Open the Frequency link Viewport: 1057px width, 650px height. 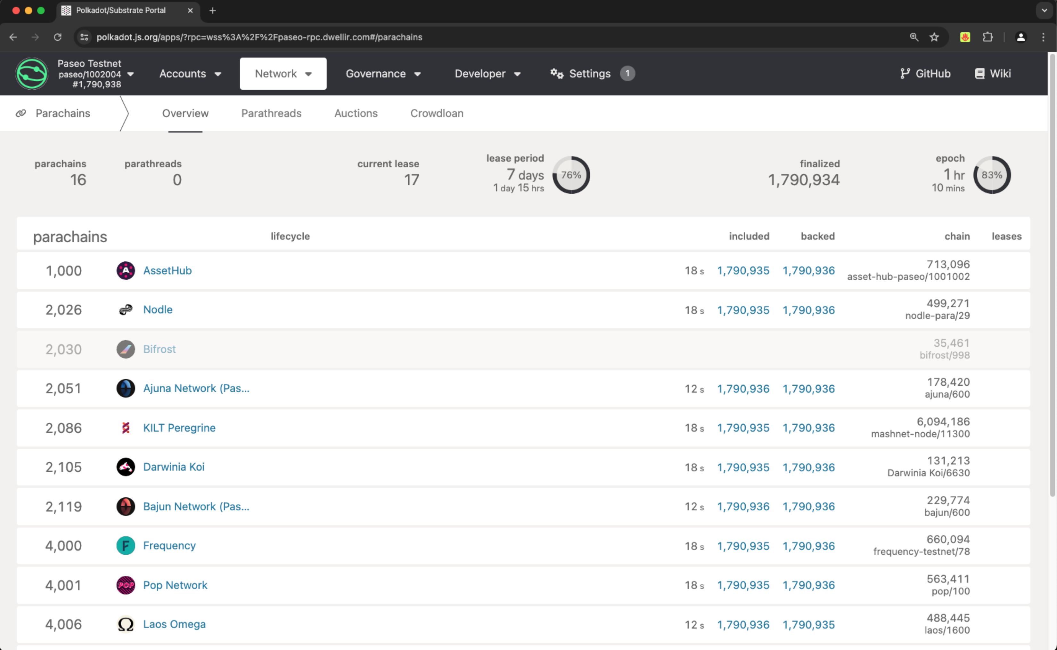(169, 546)
